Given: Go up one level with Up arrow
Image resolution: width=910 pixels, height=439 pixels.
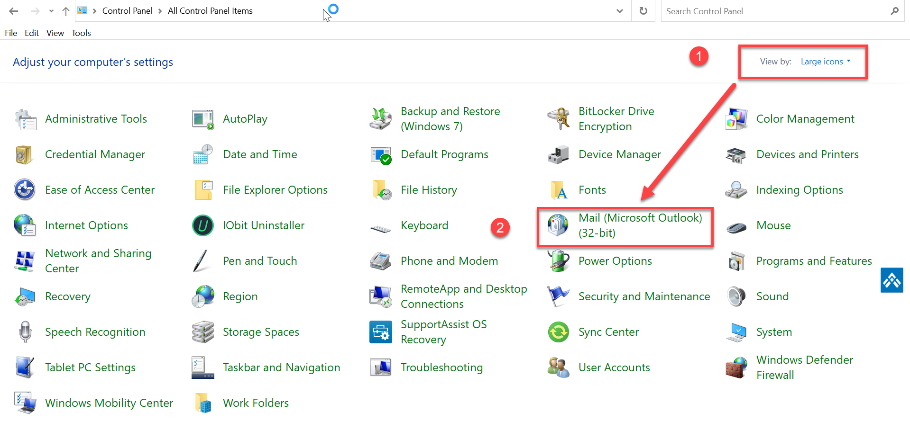Looking at the screenshot, I should (66, 11).
